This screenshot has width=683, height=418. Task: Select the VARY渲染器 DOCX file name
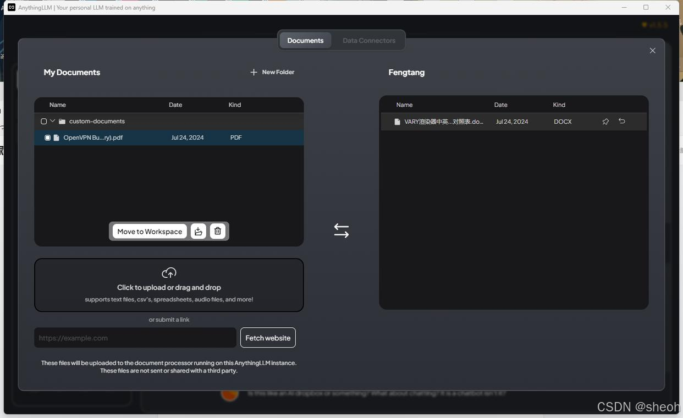pos(444,122)
